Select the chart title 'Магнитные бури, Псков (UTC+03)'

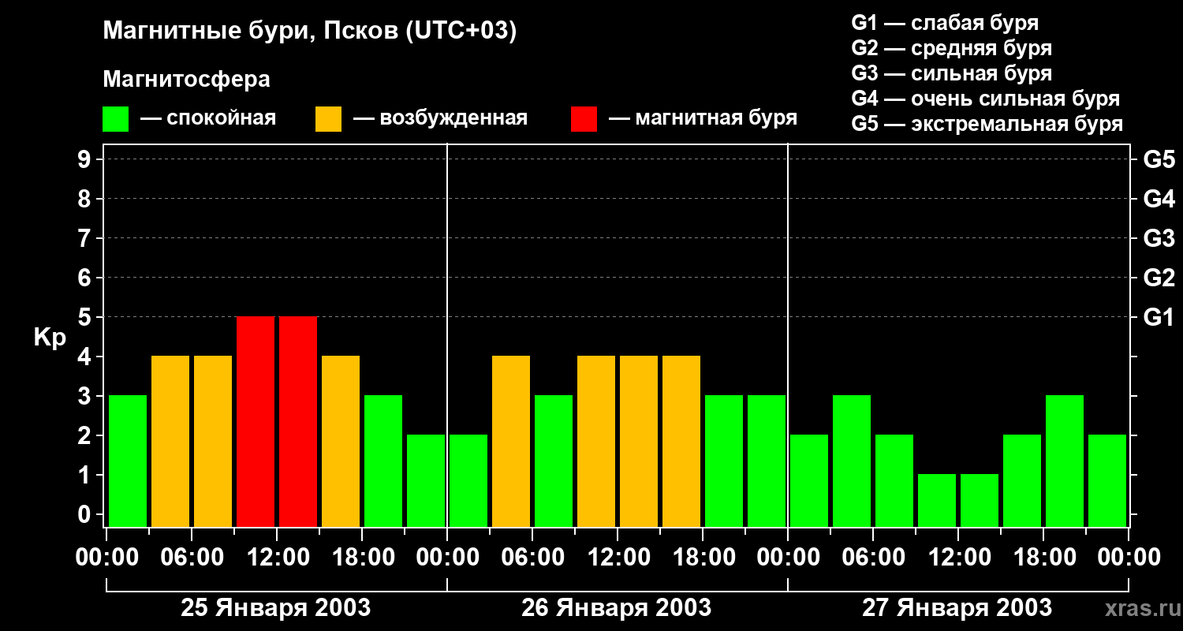pyautogui.click(x=310, y=32)
